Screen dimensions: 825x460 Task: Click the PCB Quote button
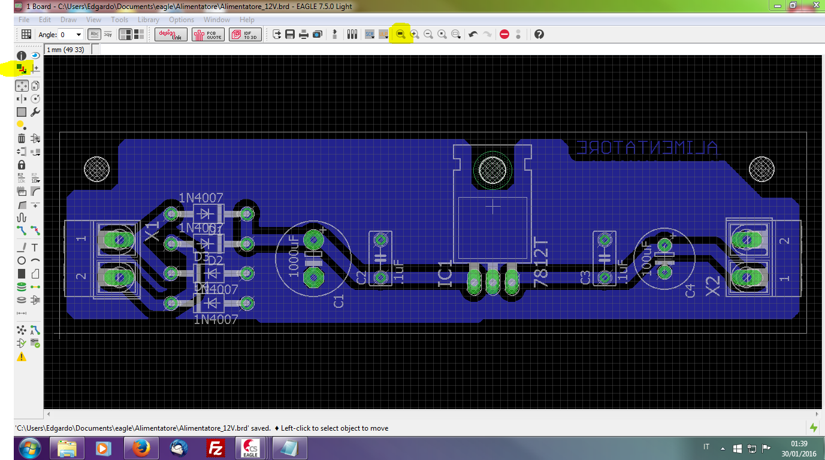(208, 35)
